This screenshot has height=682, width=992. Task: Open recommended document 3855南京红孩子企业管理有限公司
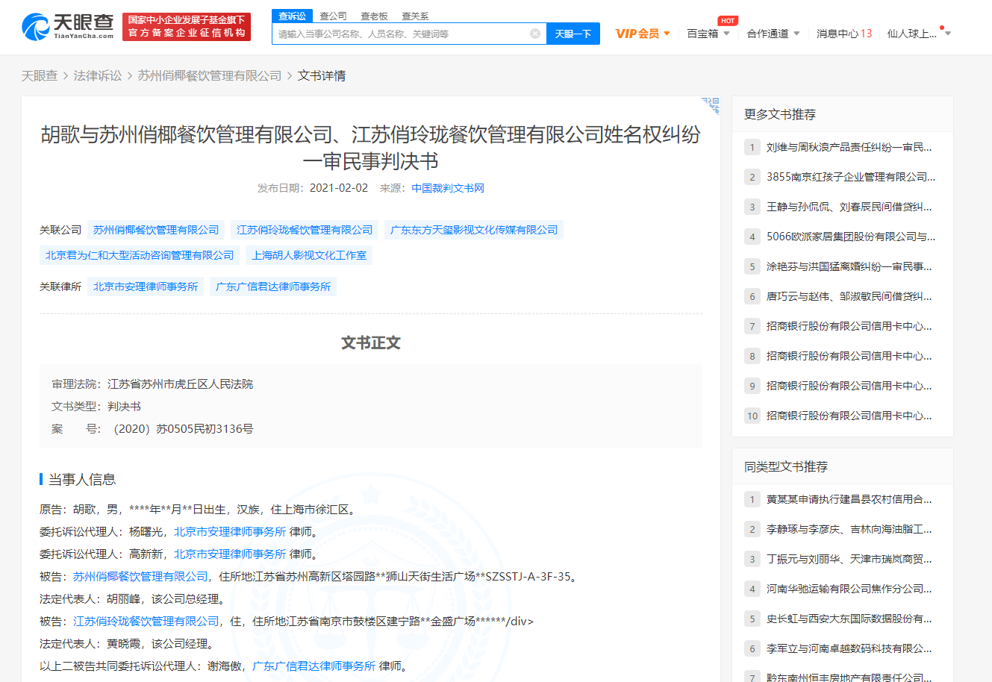point(850,177)
